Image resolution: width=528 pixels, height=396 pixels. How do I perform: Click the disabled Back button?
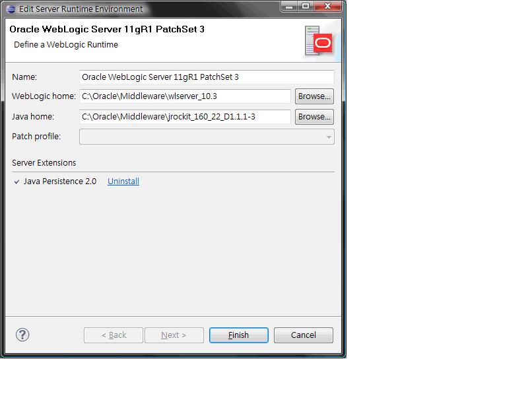[114, 335]
